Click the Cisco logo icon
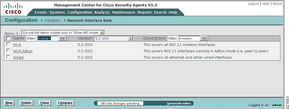This screenshot has height=109, width=289. tap(13, 9)
